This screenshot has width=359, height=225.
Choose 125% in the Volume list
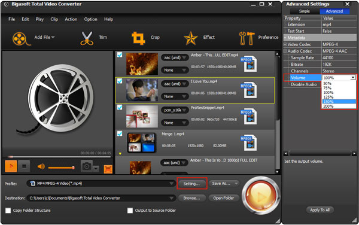pyautogui.click(x=339, y=97)
